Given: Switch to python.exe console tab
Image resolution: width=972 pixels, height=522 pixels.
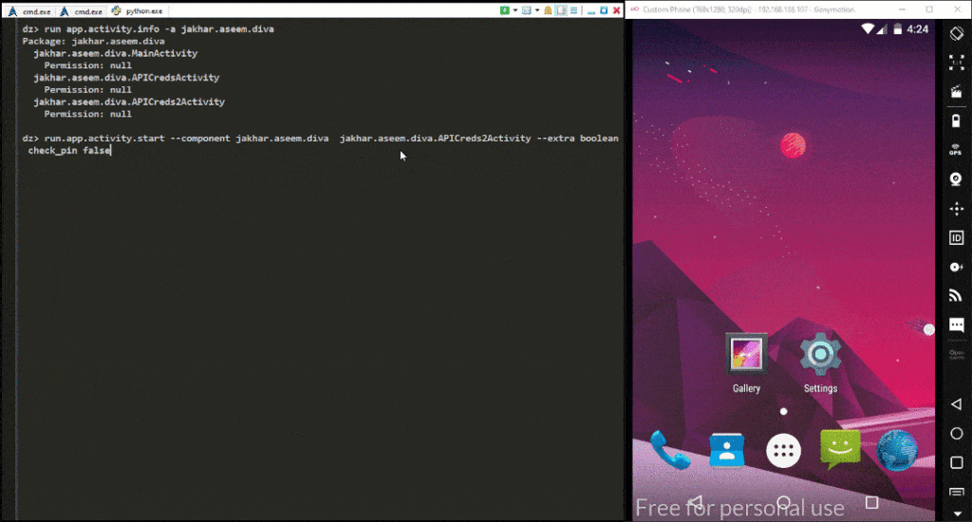Looking at the screenshot, I should click(138, 11).
